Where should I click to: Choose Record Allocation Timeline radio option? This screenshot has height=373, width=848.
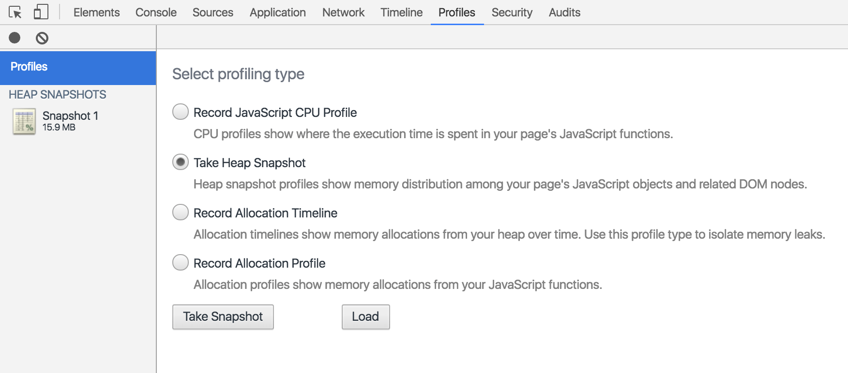pos(181,213)
